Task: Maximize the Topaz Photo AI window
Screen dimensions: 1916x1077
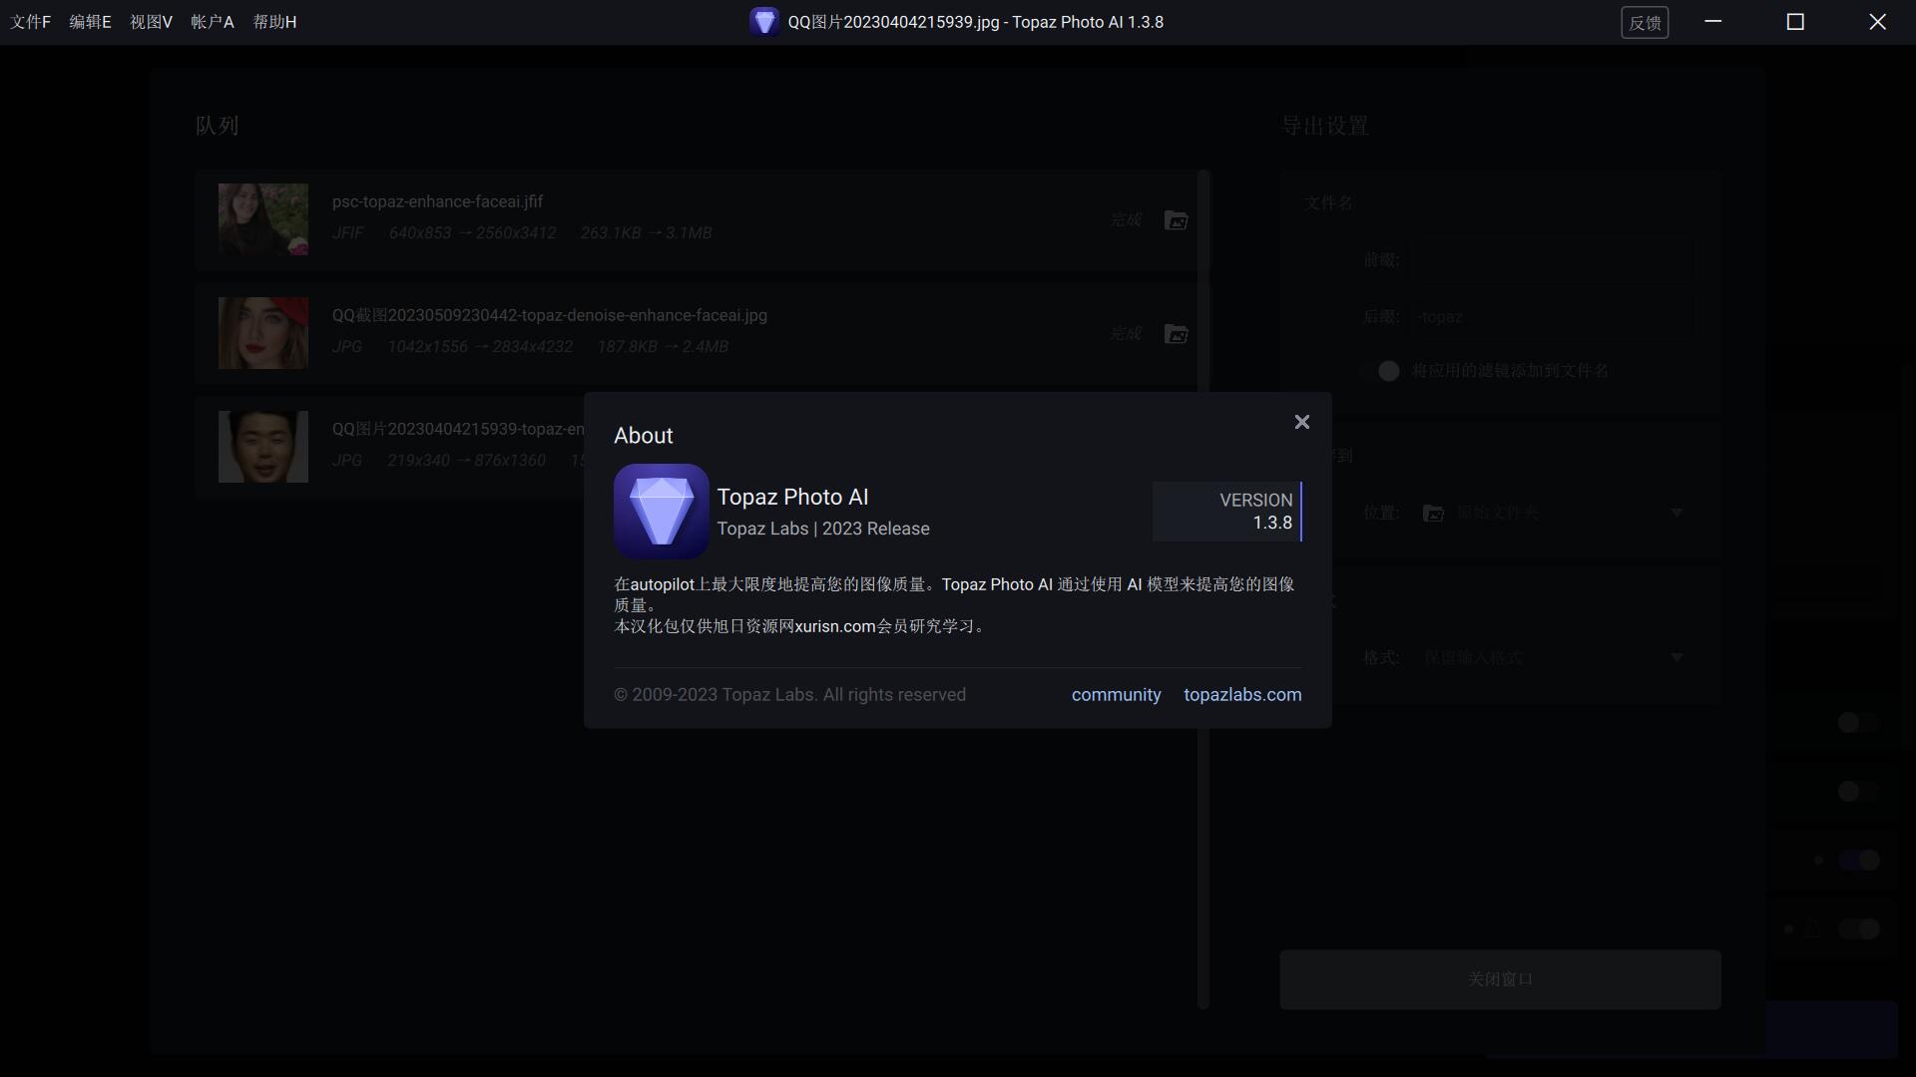Action: pos(1795,22)
